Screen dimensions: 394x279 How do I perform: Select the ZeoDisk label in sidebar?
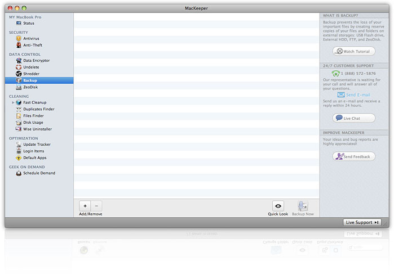pos(30,87)
